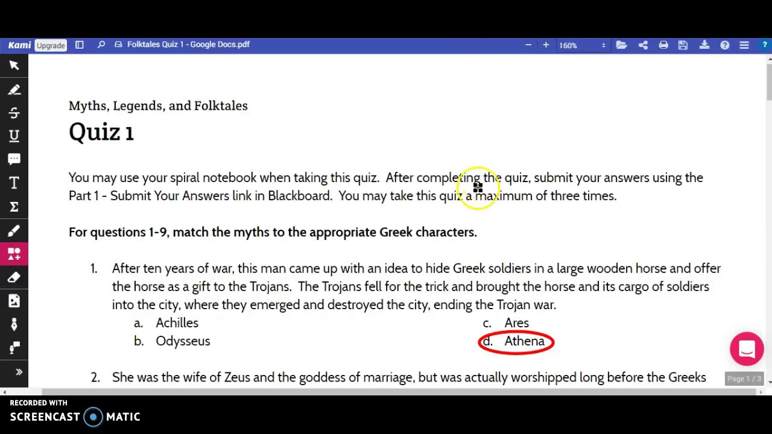The image size is (772, 434).
Task: Click the Share icon
Action: pos(643,45)
